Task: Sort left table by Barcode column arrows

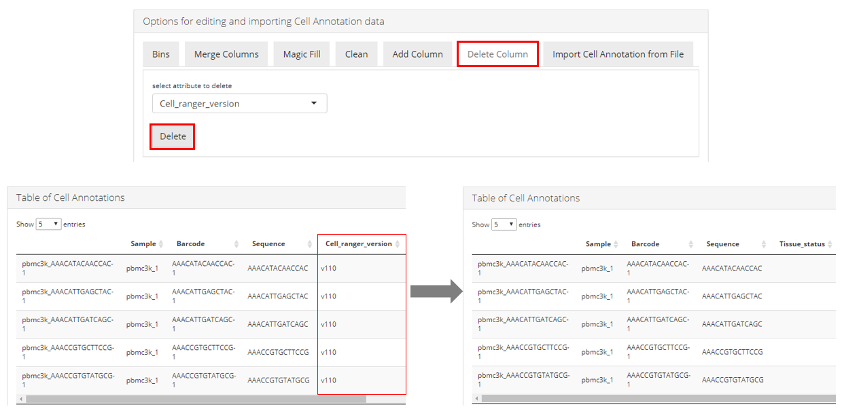Action: [x=236, y=244]
